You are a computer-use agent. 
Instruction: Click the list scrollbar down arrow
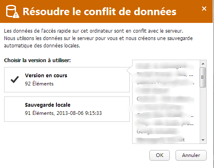(x=203, y=140)
